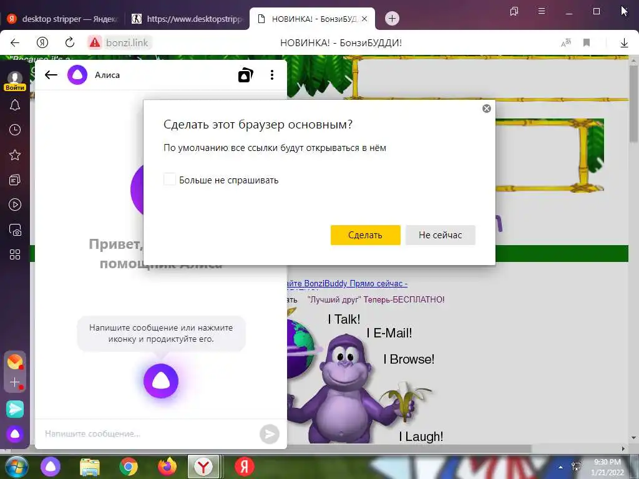This screenshot has height=479, width=639.
Task: Take a screenshot with sidebar camera icon
Action: 15,230
